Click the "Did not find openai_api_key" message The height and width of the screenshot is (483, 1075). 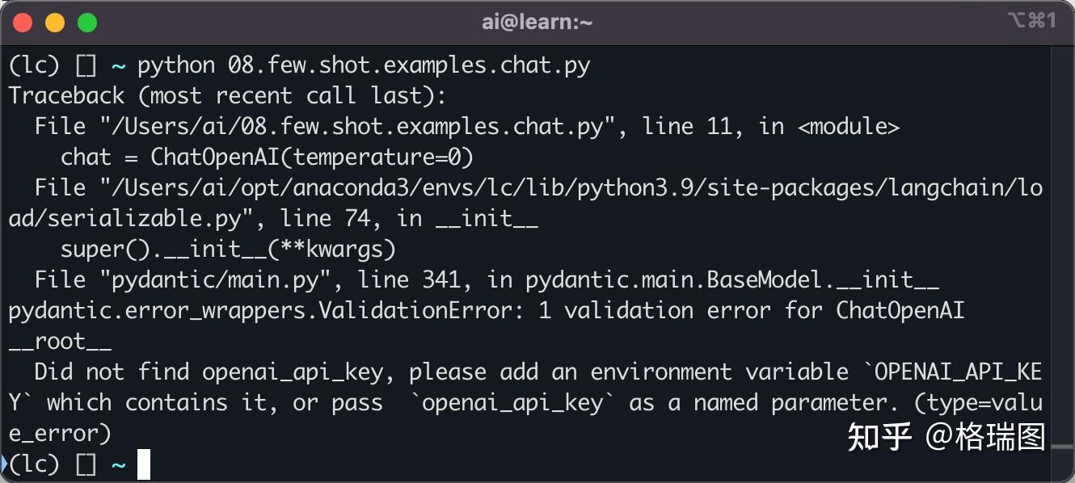point(217,372)
